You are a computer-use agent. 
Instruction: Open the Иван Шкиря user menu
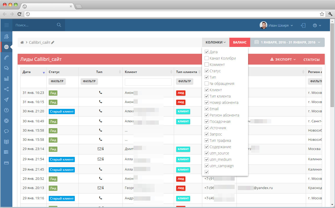tap(277, 25)
